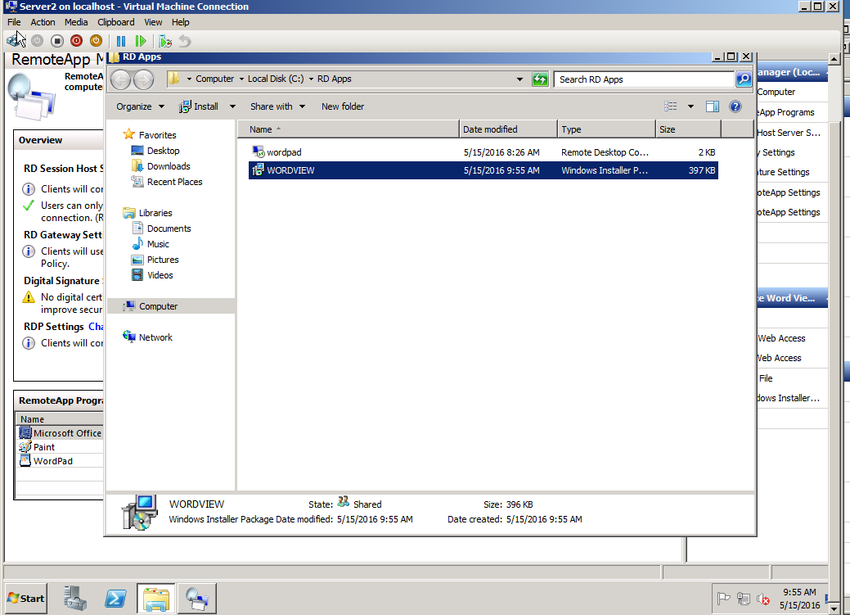Click the green Refresh button beside address bar
Image resolution: width=850 pixels, height=615 pixels.
click(540, 79)
